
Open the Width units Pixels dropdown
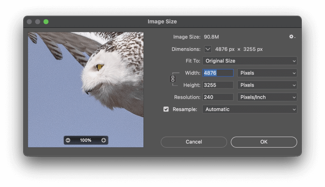267,73
